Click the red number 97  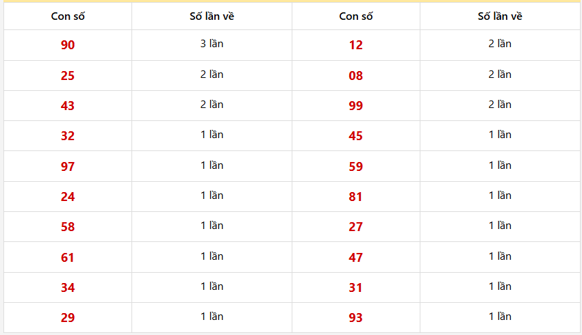tap(68, 166)
